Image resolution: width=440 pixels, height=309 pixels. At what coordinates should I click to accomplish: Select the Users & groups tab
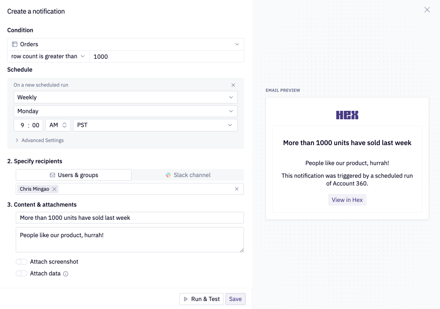[74, 175]
